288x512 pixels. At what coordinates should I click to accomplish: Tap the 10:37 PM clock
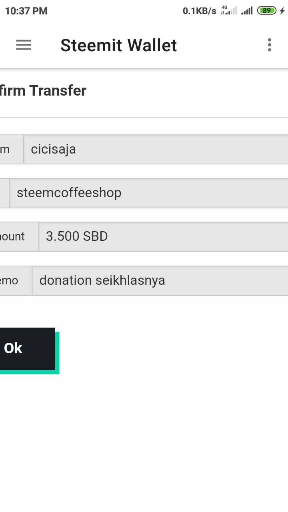[26, 11]
